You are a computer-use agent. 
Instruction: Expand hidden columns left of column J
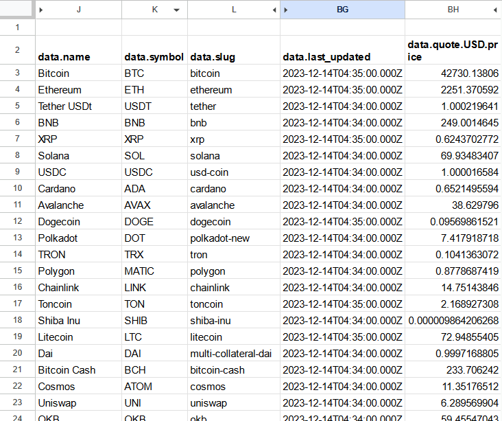click(x=40, y=10)
